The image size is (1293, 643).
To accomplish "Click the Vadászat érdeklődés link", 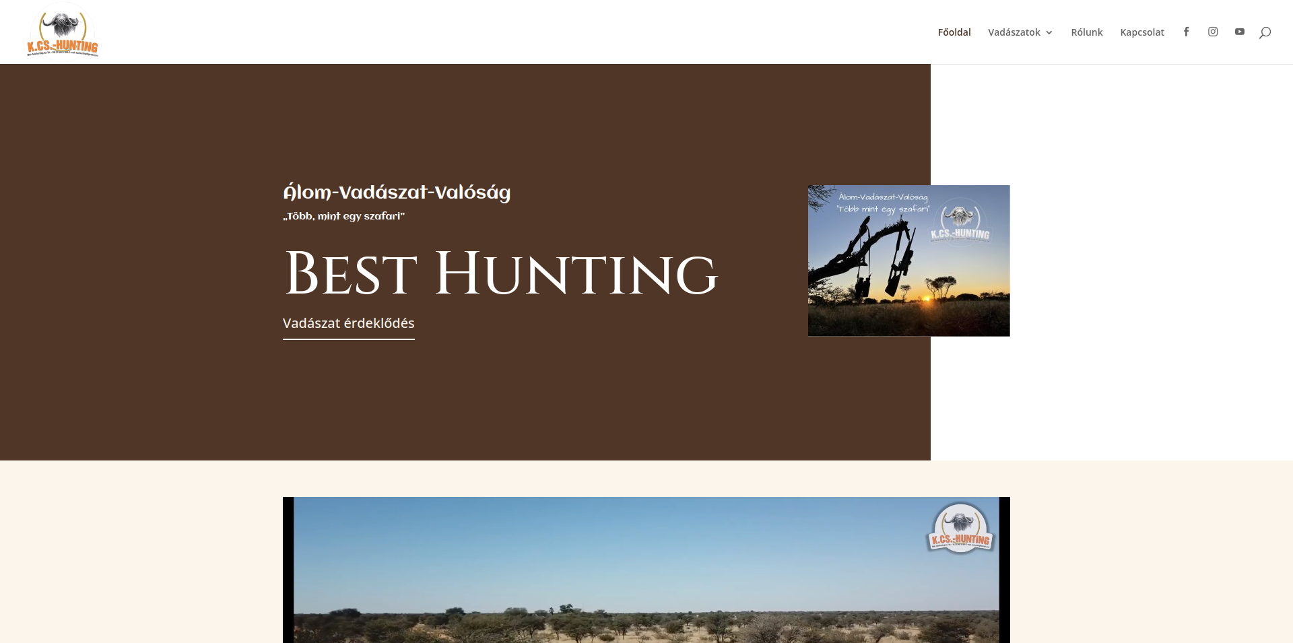I will [348, 323].
